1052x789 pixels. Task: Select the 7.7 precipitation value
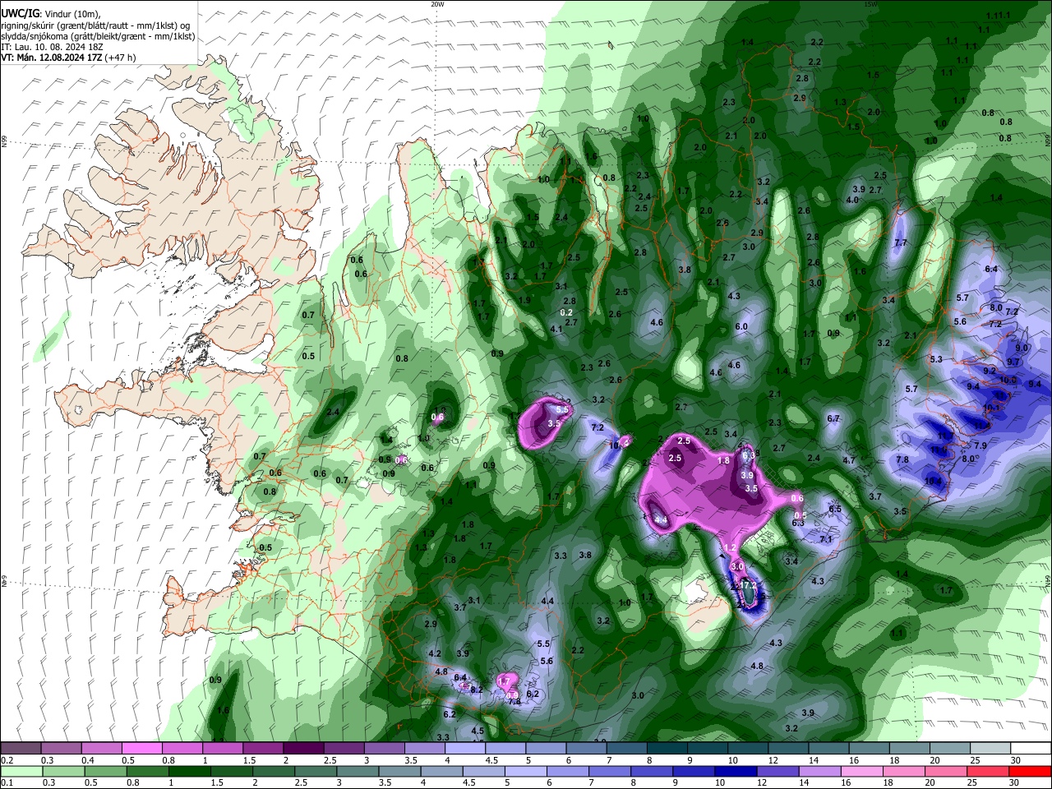[x=900, y=242]
